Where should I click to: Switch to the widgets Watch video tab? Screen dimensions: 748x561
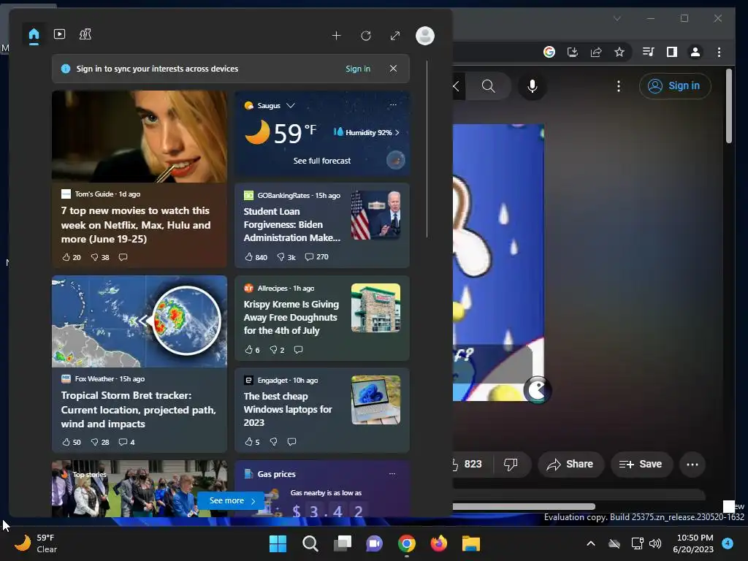60,34
